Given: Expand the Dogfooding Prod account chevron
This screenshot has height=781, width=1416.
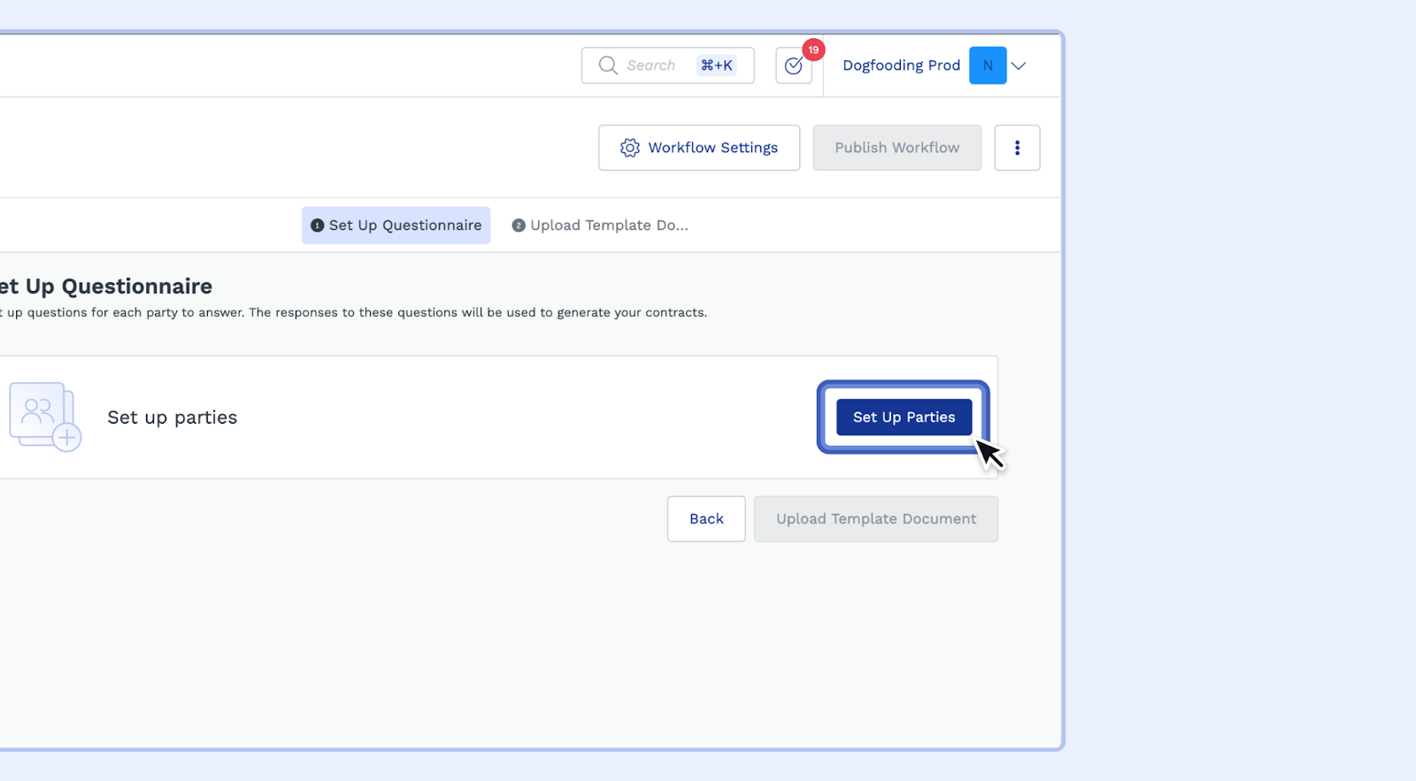Looking at the screenshot, I should coord(1019,65).
